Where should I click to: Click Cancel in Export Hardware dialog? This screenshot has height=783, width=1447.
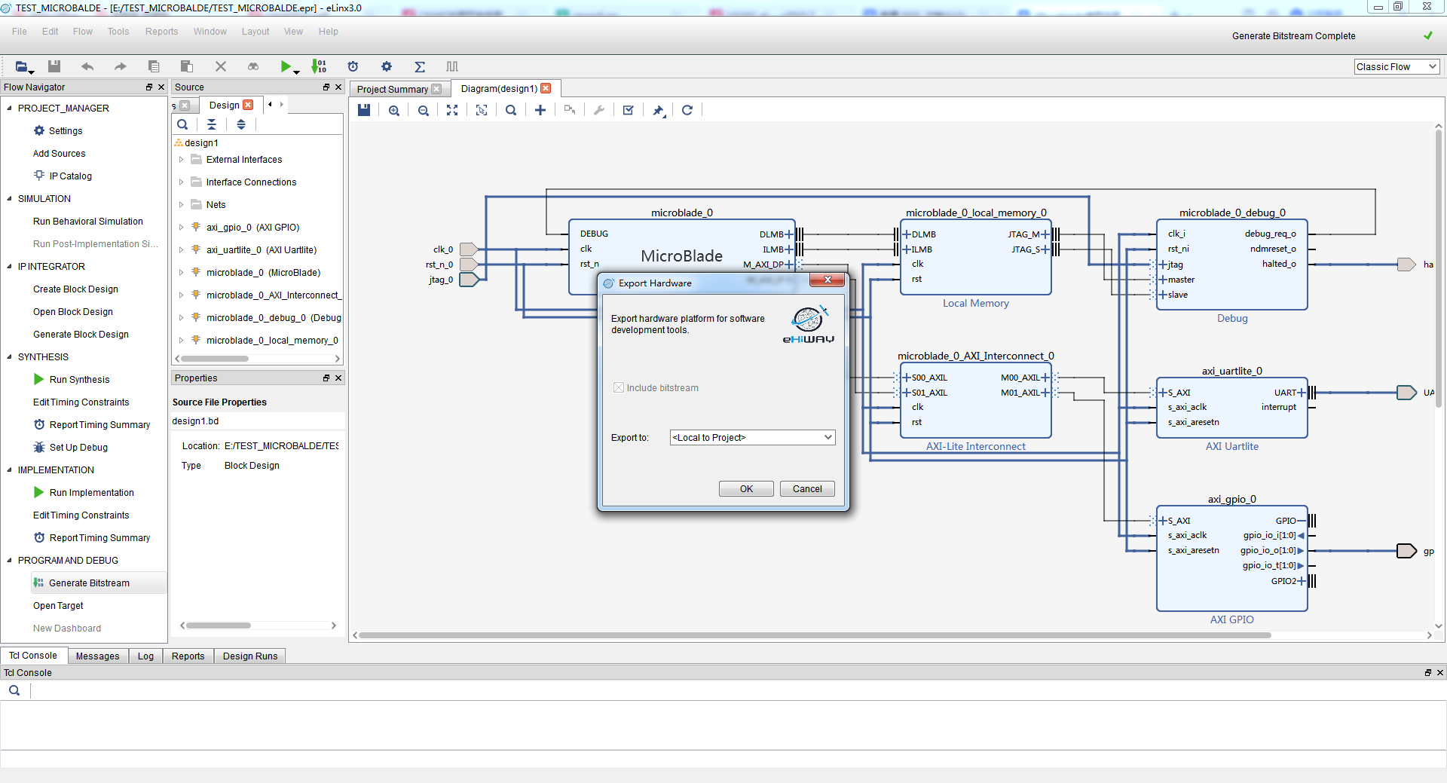click(x=807, y=489)
